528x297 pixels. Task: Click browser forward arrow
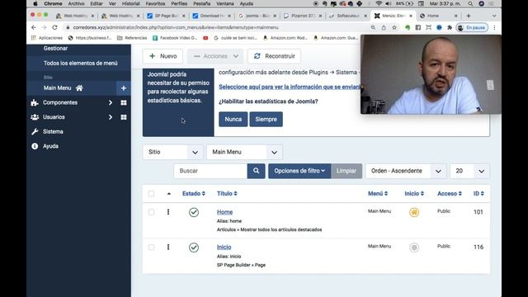click(44, 27)
